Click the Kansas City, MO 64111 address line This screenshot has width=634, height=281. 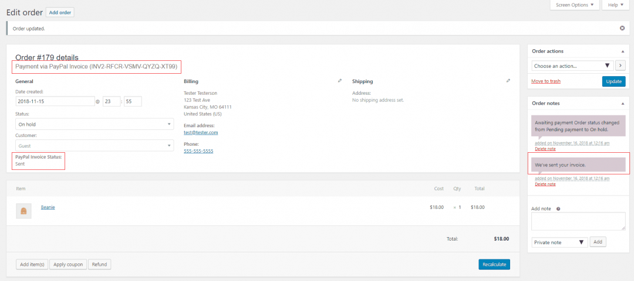coord(207,107)
